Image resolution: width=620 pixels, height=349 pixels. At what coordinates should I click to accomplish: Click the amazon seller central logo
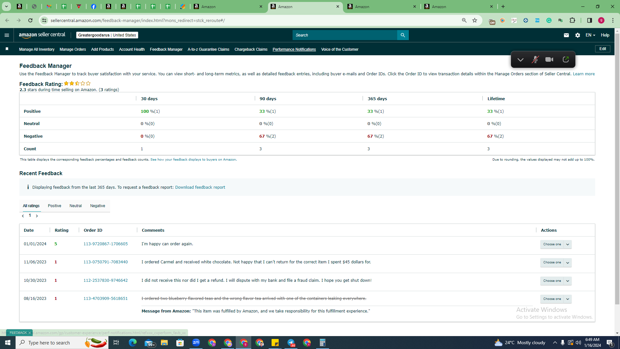pyautogui.click(x=42, y=35)
